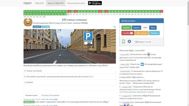Click the favorite star icon
Image resolution: width=189 pixels, height=106 pixels.
coord(114,27)
